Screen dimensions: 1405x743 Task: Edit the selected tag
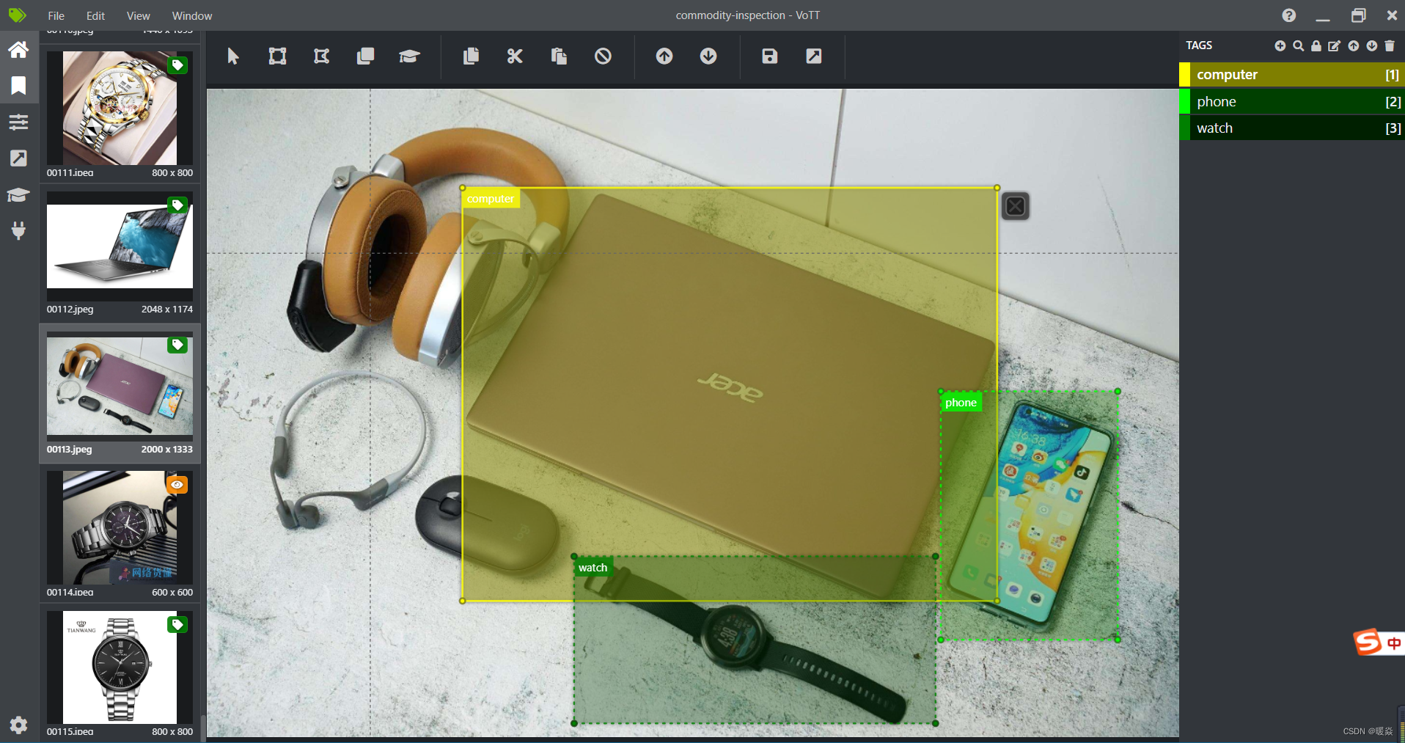coord(1335,45)
